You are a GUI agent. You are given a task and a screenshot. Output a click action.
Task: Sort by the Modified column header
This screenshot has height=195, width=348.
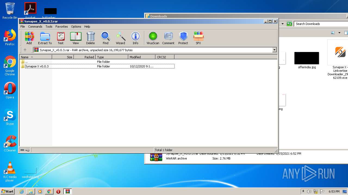(142, 57)
